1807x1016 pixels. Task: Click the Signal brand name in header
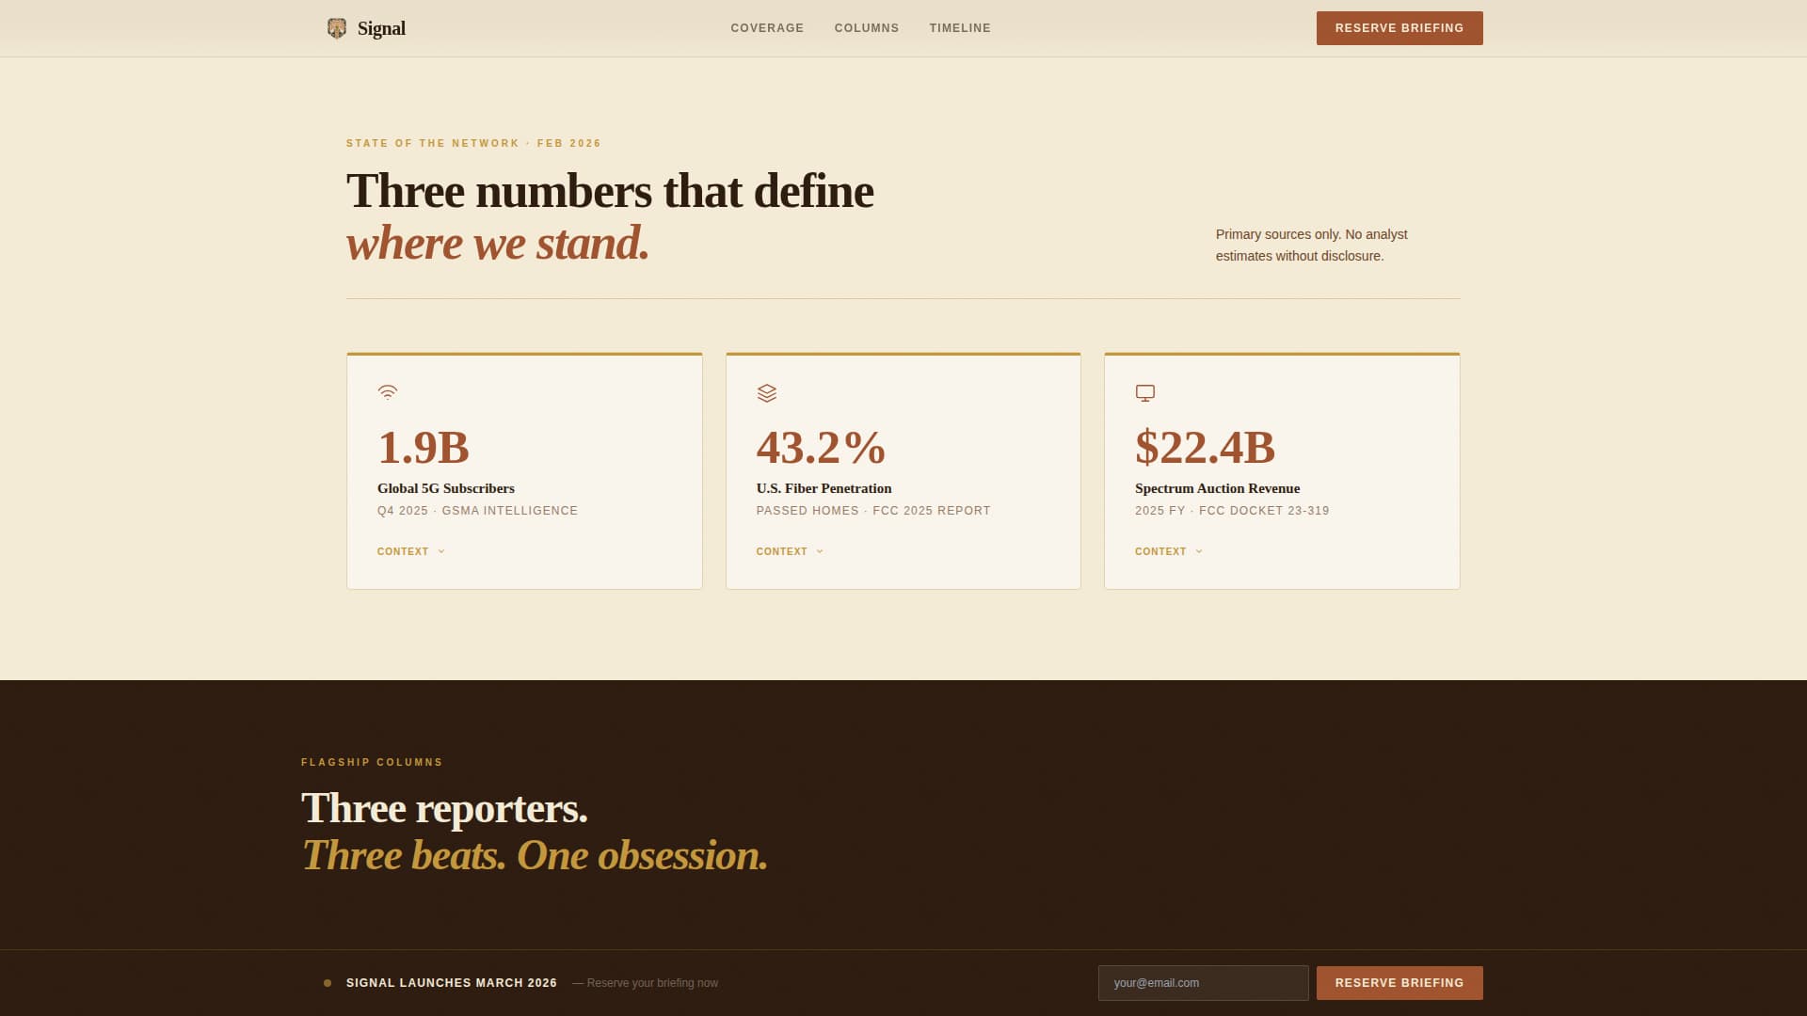point(381,28)
